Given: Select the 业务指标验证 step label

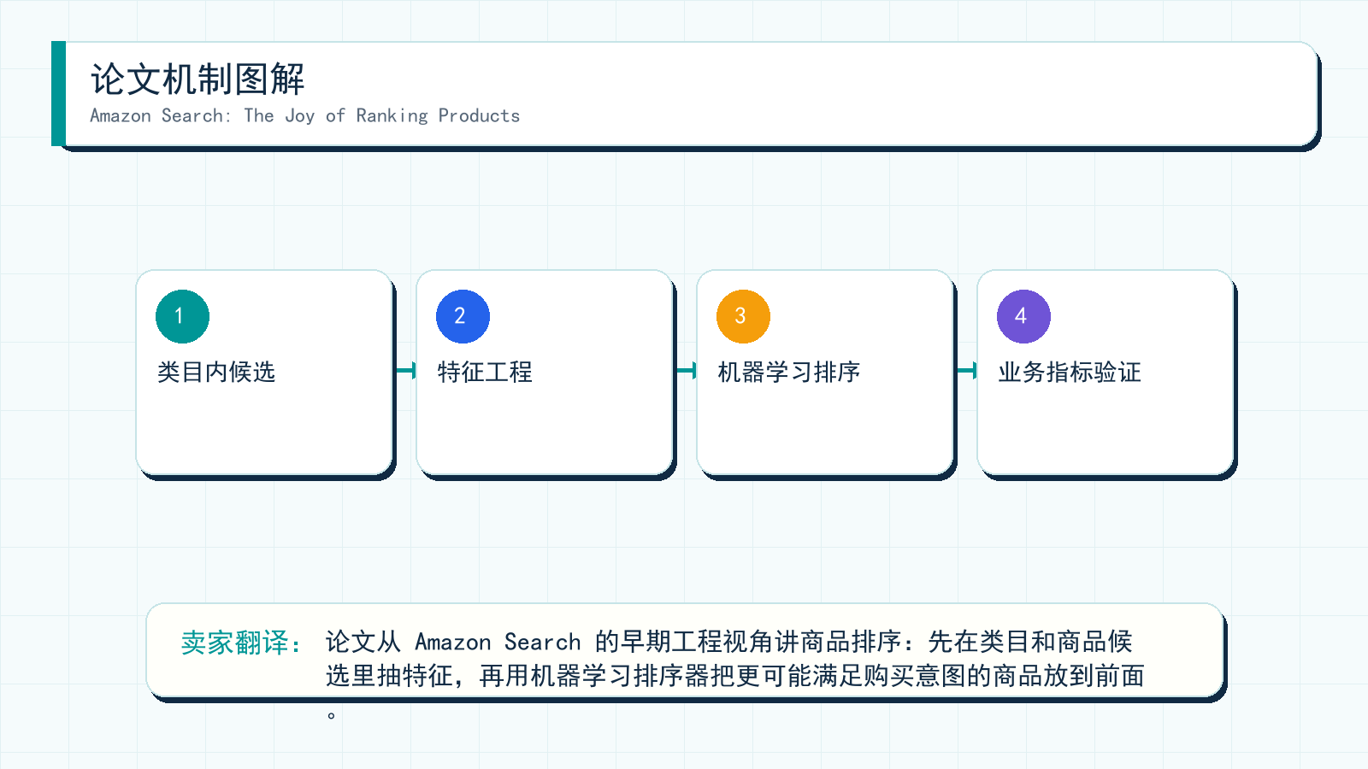Looking at the screenshot, I should point(1070,372).
